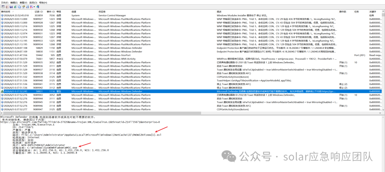Viewport: 385px width, 172px height.
Task: Click the find toolbar icon with magnifier
Action: click(27, 7)
